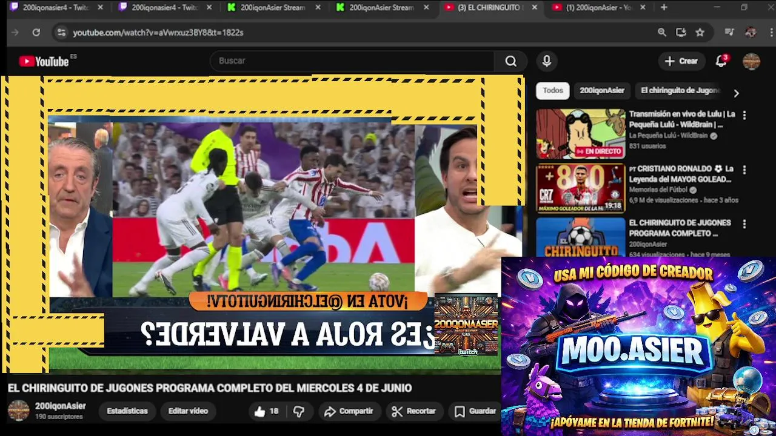Like the video with thumbs up
Image resolution: width=776 pixels, height=436 pixels.
(260, 411)
